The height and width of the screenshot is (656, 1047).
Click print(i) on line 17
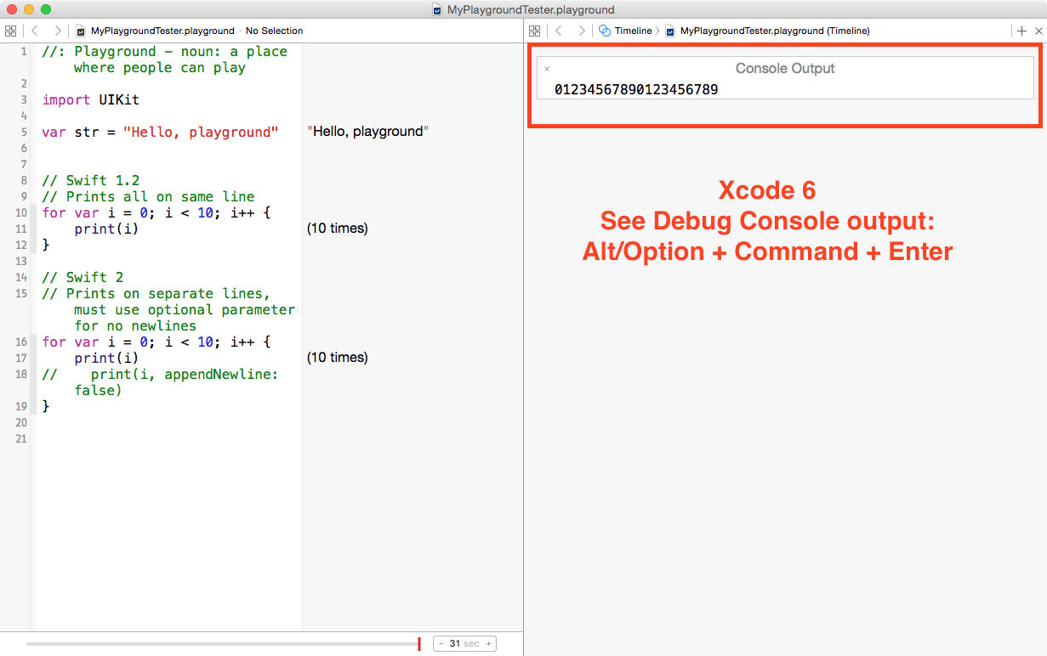tap(105, 358)
